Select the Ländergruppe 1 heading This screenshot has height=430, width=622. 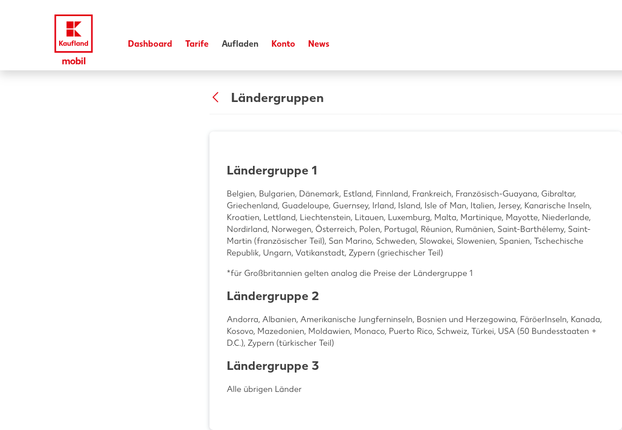tap(271, 170)
